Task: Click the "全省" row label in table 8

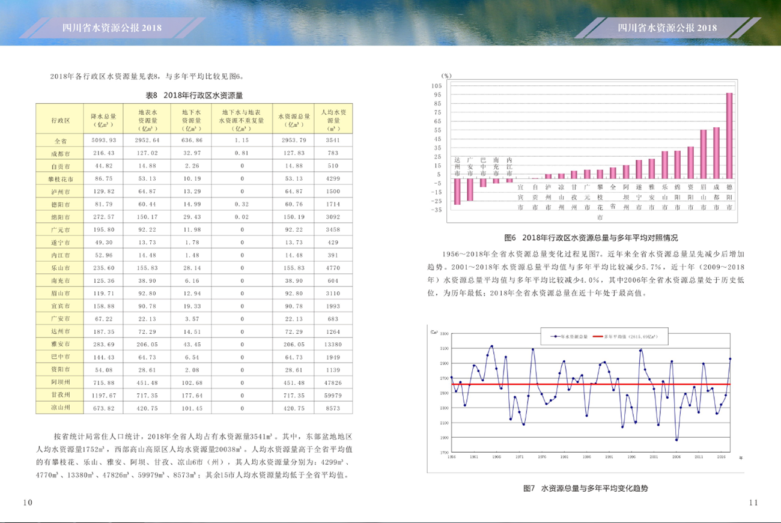Action: (60, 141)
